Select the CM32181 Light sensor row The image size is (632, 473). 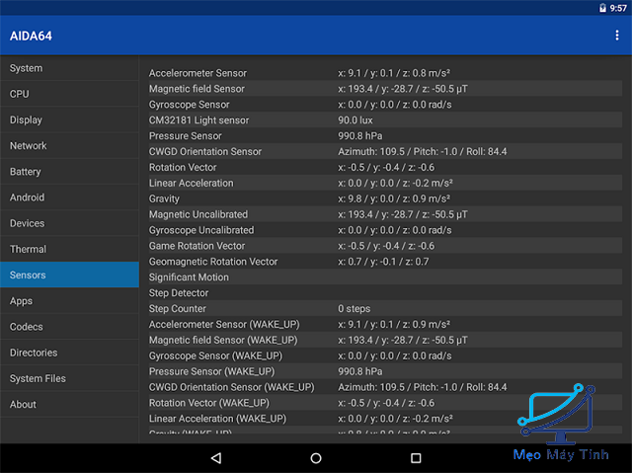click(x=385, y=120)
